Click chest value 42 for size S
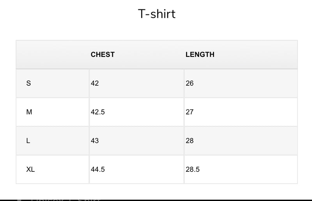 coord(95,83)
